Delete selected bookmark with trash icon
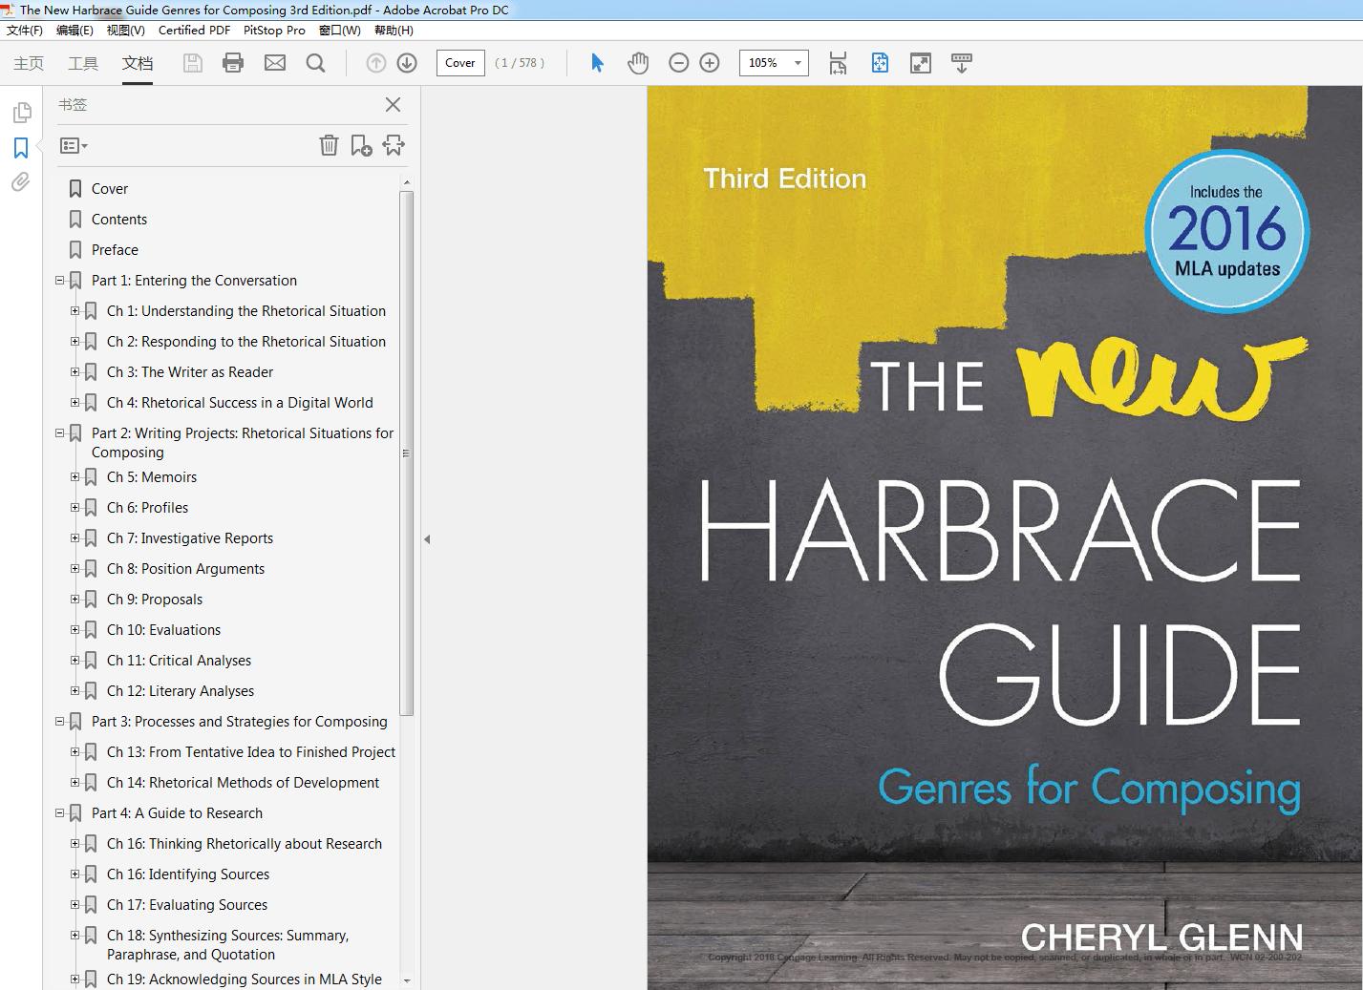The image size is (1363, 990). point(329,145)
